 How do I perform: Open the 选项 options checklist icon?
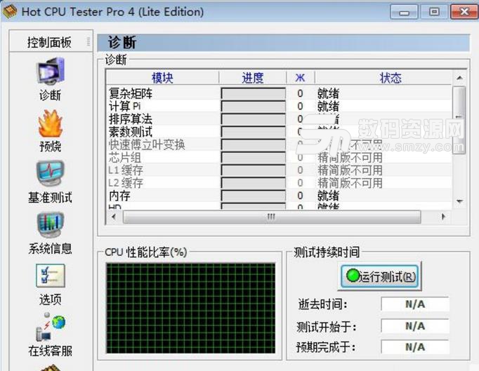pos(51,276)
